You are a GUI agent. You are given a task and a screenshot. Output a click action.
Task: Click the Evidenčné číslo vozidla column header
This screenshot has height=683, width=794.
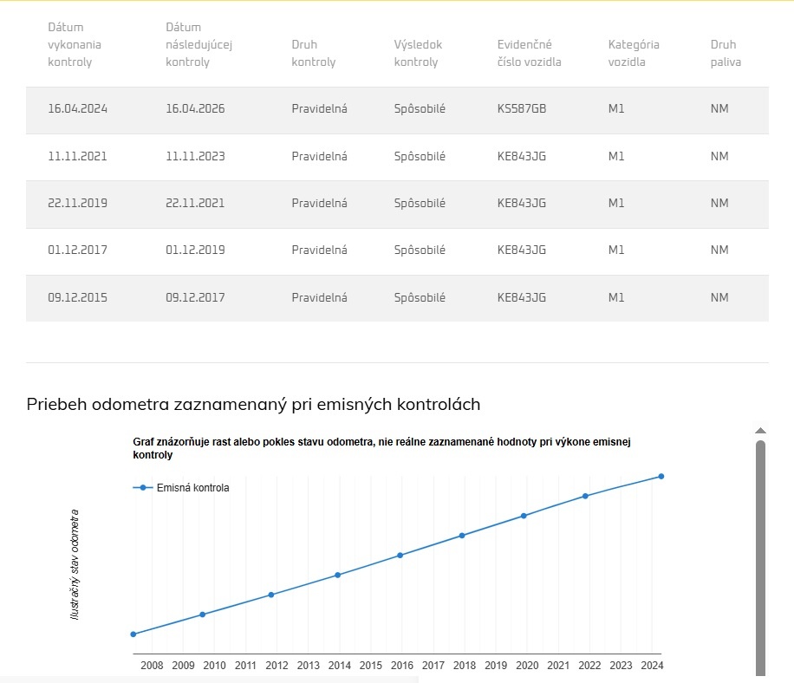529,53
